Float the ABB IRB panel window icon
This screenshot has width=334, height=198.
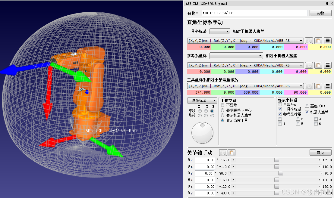[327, 3]
